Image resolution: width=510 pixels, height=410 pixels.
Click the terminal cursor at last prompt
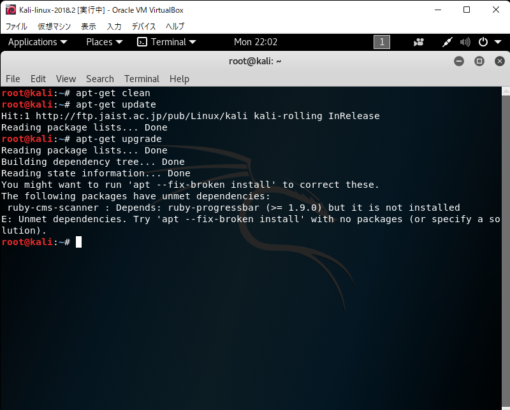pyautogui.click(x=78, y=242)
